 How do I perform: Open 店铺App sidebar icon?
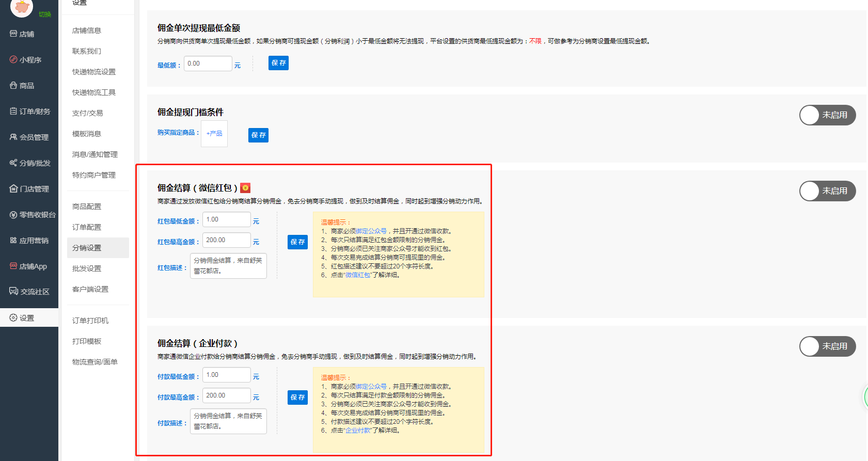[x=13, y=266]
